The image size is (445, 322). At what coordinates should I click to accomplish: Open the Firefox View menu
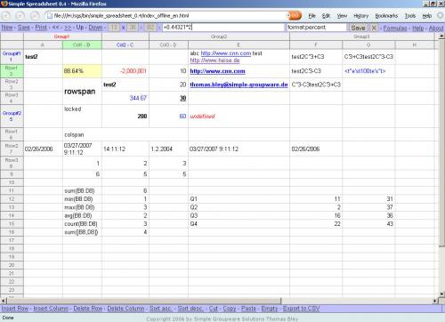(x=342, y=16)
